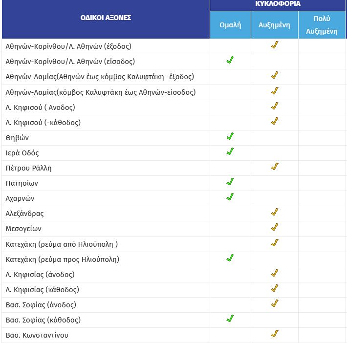347x343 pixels.
Task: Click green checkmark in Ιερά Οδός row
Action: (230, 152)
